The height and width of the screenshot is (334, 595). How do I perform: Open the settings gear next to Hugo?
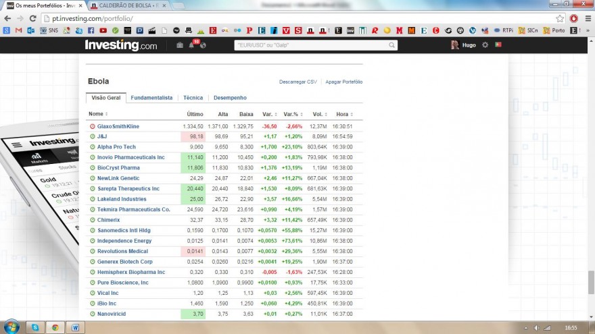pyautogui.click(x=485, y=45)
